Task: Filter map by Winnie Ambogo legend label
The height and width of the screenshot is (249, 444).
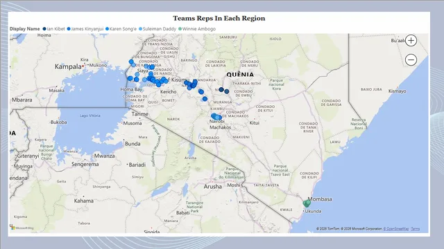Action: point(199,29)
